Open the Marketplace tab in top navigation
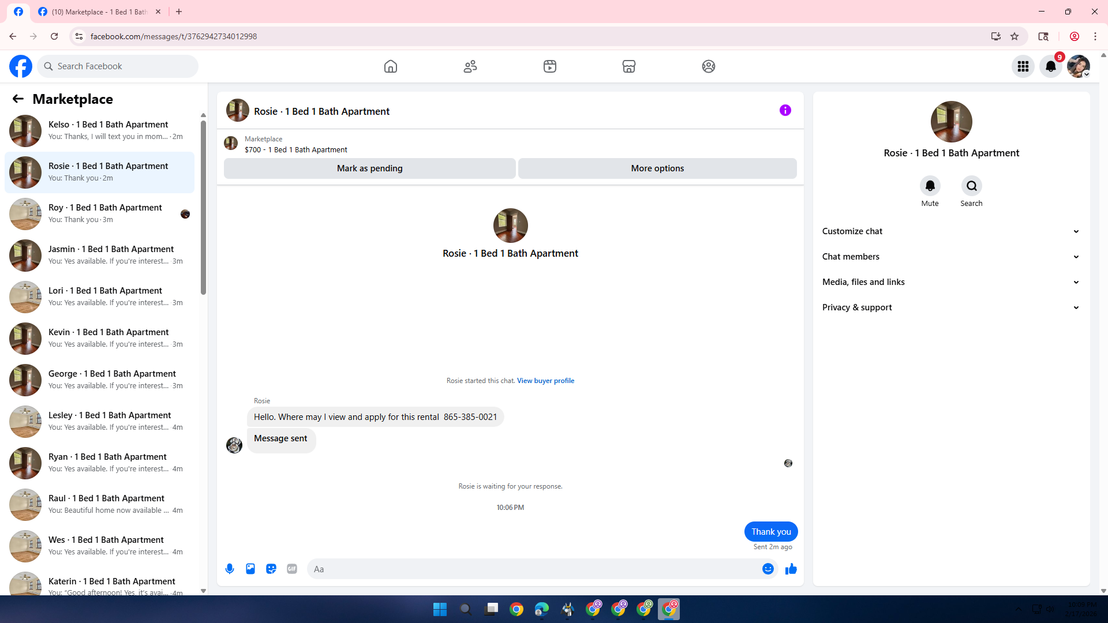Viewport: 1108px width, 623px height. click(x=629, y=66)
